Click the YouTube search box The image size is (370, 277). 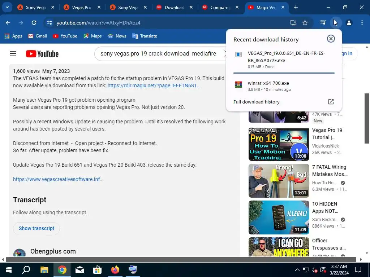pos(160,54)
